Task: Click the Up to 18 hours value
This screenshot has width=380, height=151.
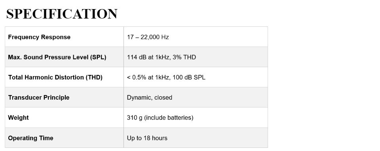Action: [147, 138]
